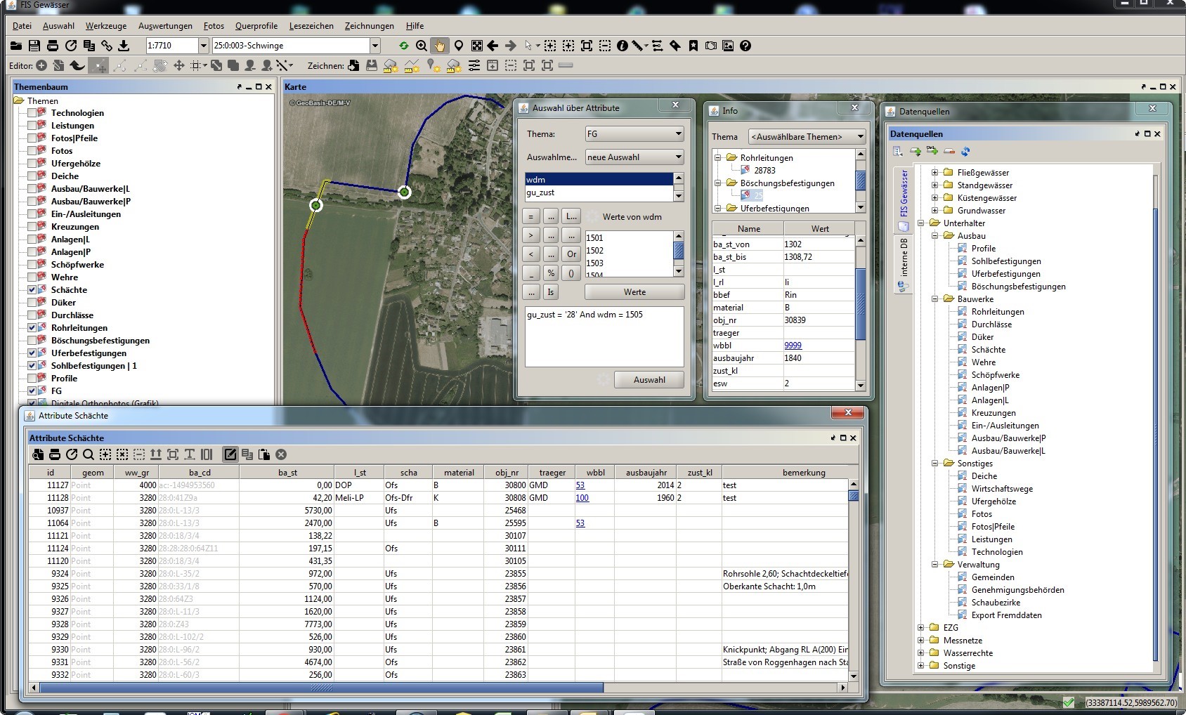Click vertical scrollbar in Info attribute list
The image size is (1186, 715).
[x=860, y=304]
